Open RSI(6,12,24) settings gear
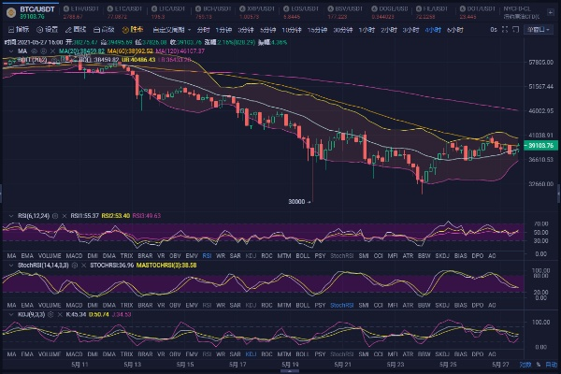 tap(55, 216)
